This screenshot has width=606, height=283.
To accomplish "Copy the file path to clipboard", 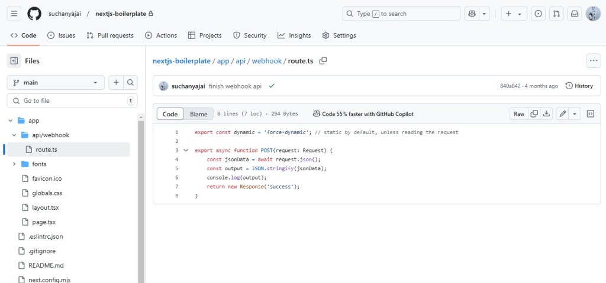I will (323, 61).
